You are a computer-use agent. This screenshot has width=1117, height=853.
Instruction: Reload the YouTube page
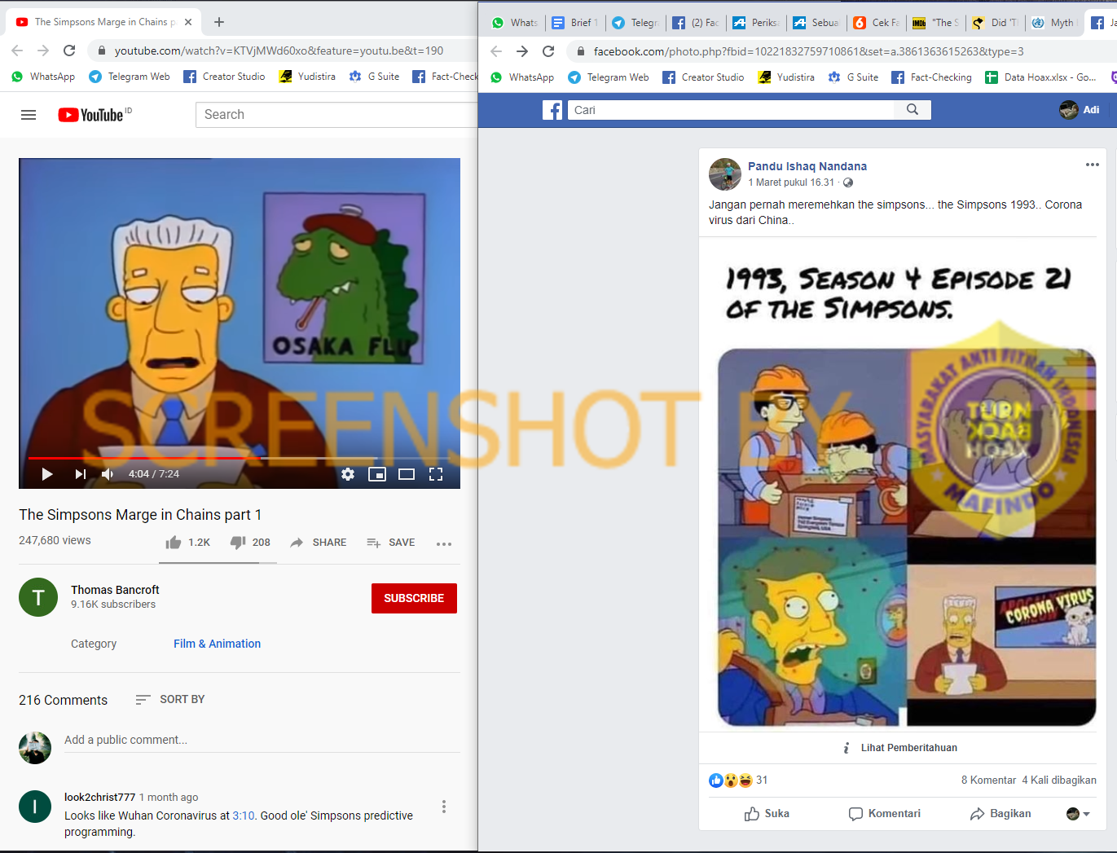click(x=69, y=51)
